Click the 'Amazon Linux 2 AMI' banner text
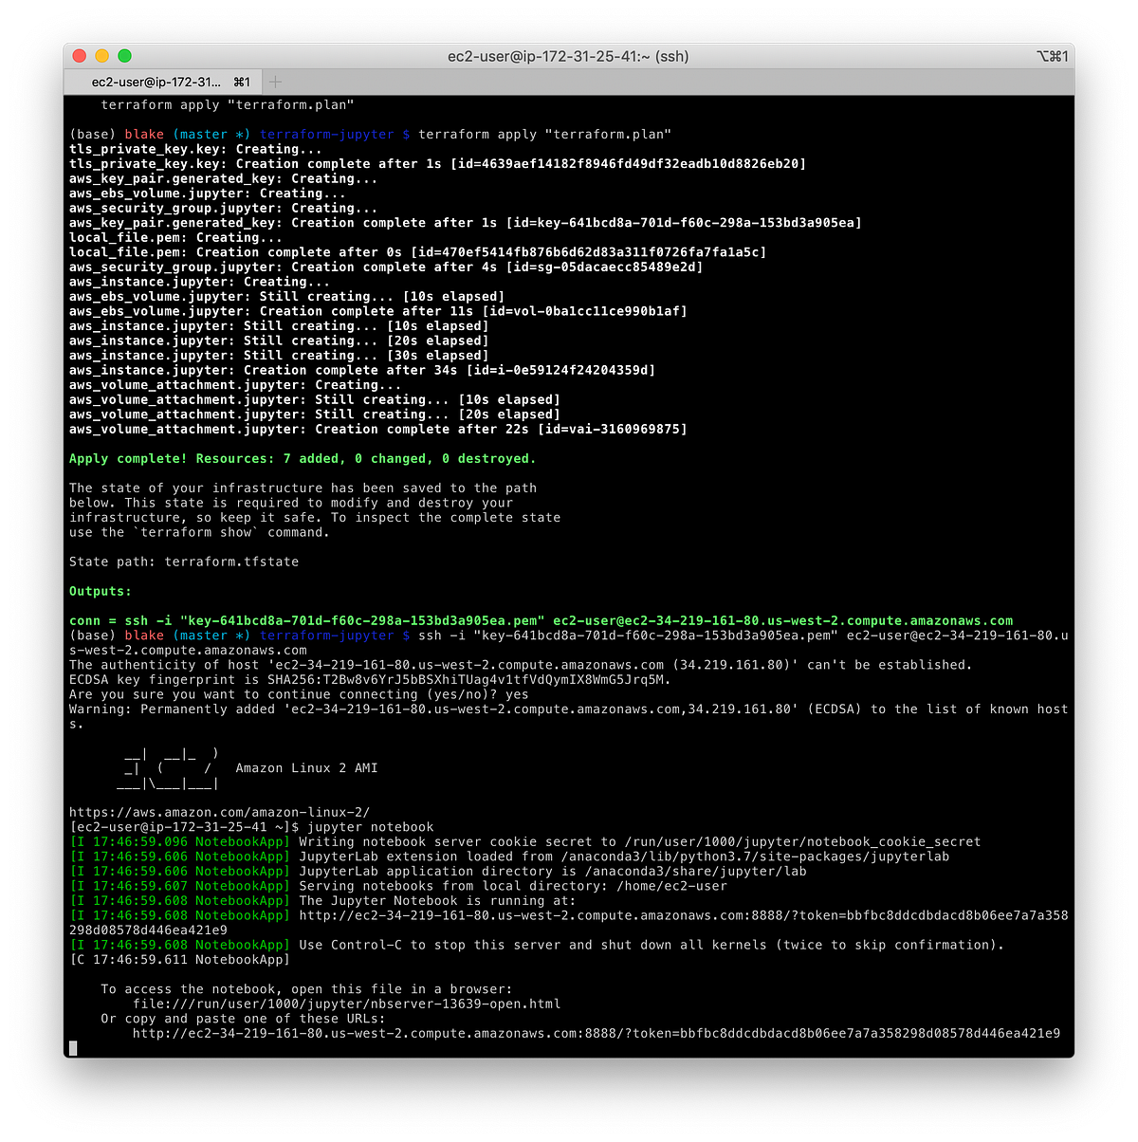 point(306,768)
